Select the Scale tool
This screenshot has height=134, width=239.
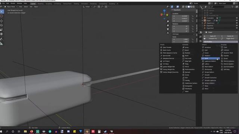click(x=1, y=30)
